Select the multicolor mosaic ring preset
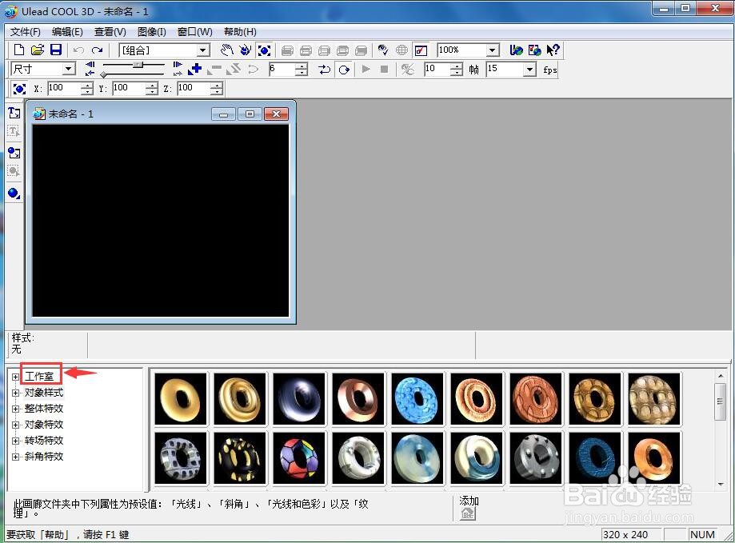The image size is (735, 543). click(298, 458)
